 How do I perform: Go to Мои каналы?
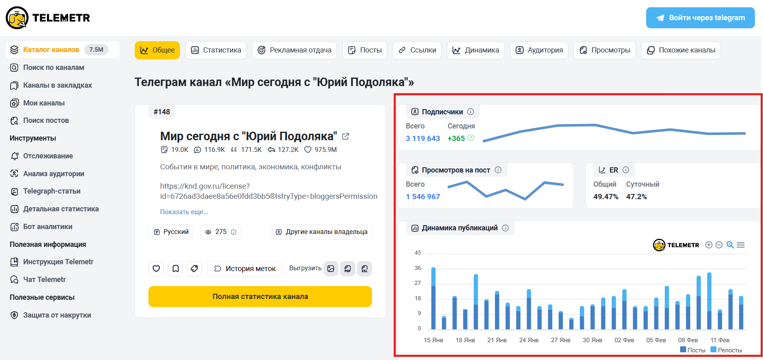(37, 103)
